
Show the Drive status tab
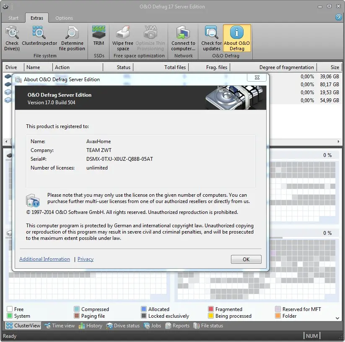[x=123, y=326]
